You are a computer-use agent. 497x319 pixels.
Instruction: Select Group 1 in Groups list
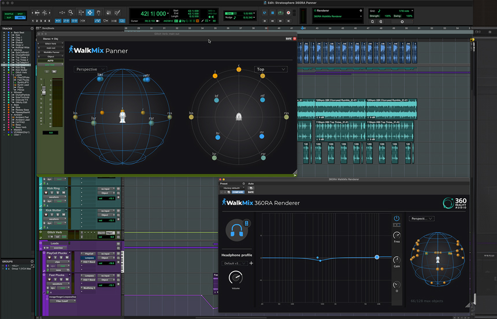[x=21, y=269]
